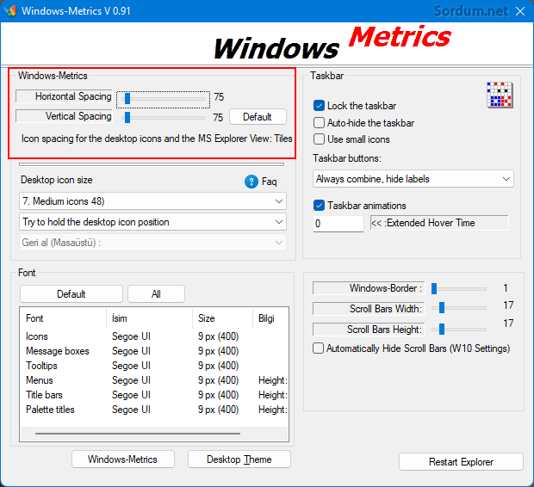The height and width of the screenshot is (487, 534).
Task: Adjust the Scroll Bars Height slider
Action: click(442, 329)
